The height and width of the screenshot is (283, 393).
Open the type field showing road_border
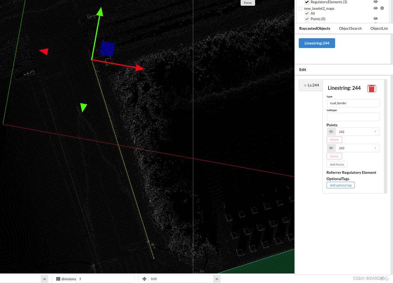[x=353, y=103]
